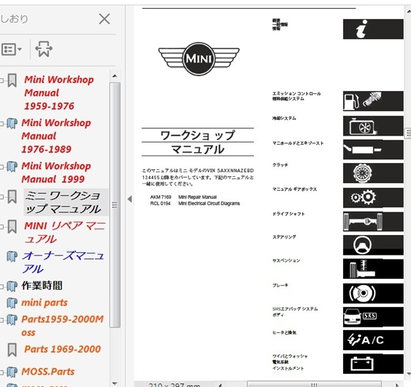411x387 pixels.
Task: Click the page size 210 x 297 mm status text
Action: [174, 385]
